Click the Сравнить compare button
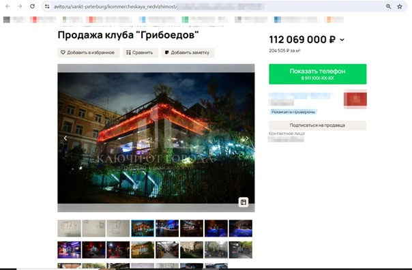Screen dimensions: 412x270 click(141, 52)
